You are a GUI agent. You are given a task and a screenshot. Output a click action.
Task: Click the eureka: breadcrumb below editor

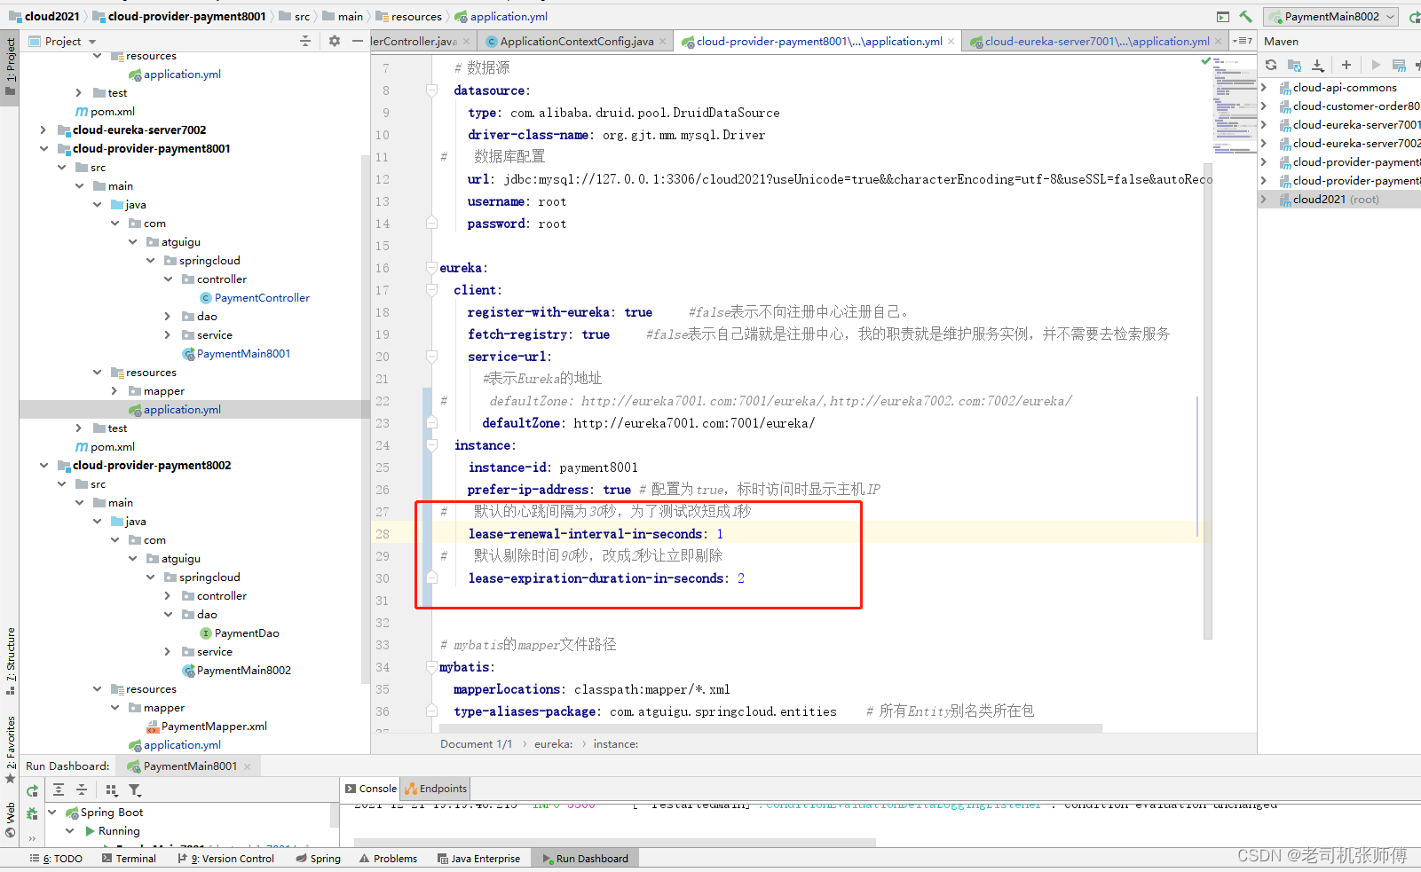pyautogui.click(x=553, y=743)
